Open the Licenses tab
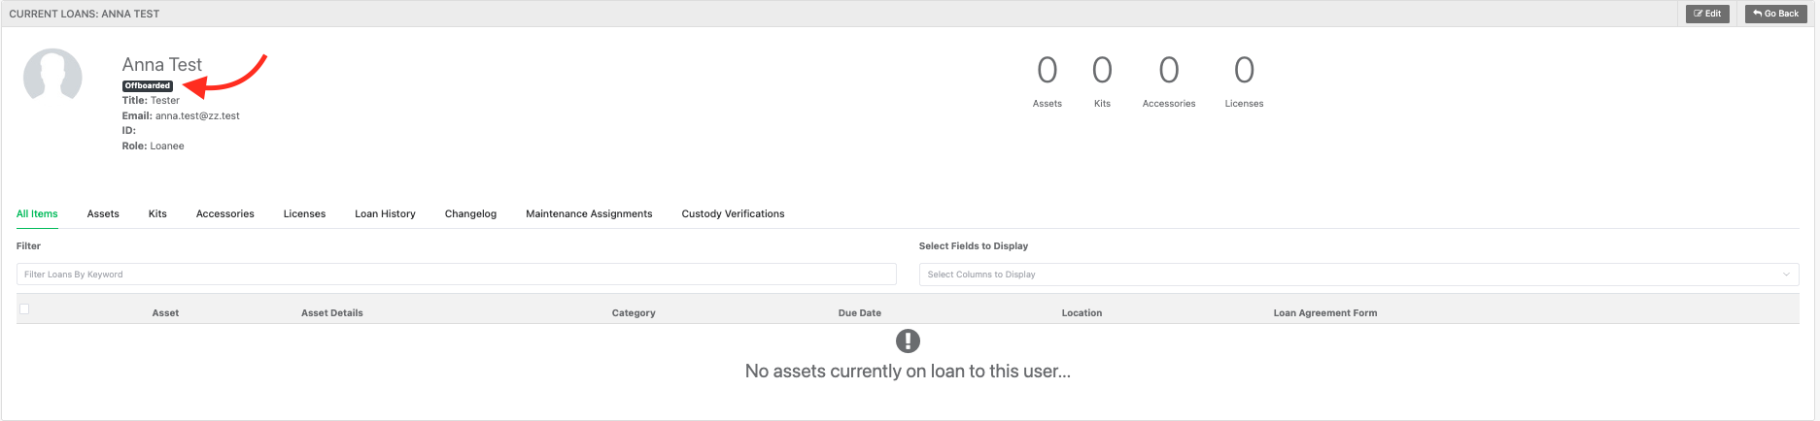Viewport: 1820px width, 421px height. 304,213
